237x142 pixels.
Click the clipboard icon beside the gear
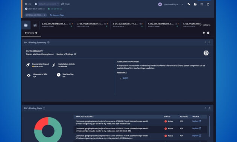[x=208, y=33]
